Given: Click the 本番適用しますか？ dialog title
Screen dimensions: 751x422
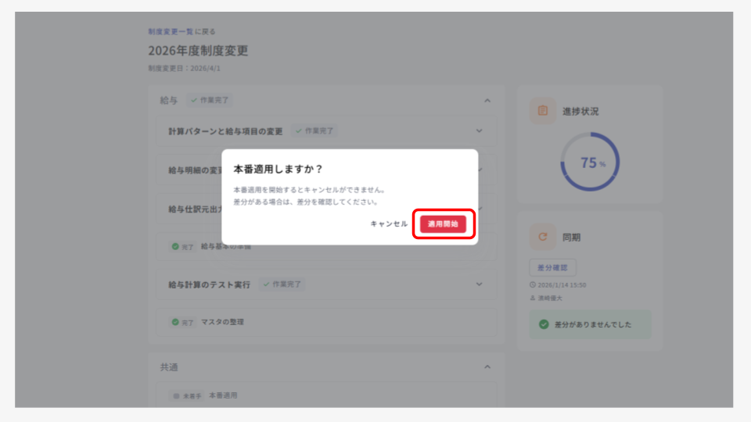Looking at the screenshot, I should pyautogui.click(x=278, y=169).
